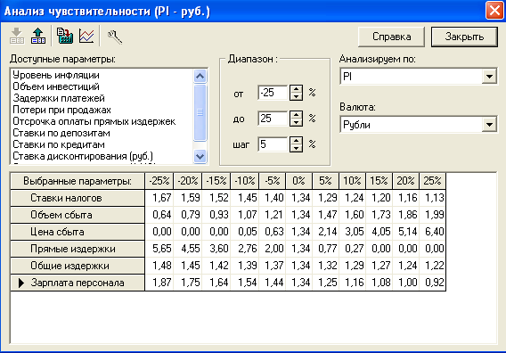The image size is (506, 353).
Task: Select the 'Зарплата персонала' row header
Action: pyautogui.click(x=78, y=283)
